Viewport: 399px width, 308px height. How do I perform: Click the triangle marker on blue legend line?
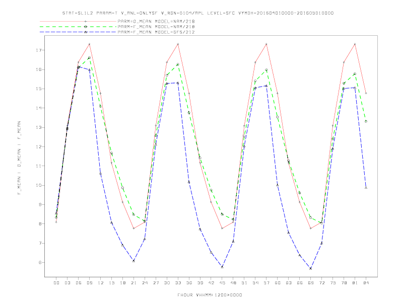pos(86,32)
